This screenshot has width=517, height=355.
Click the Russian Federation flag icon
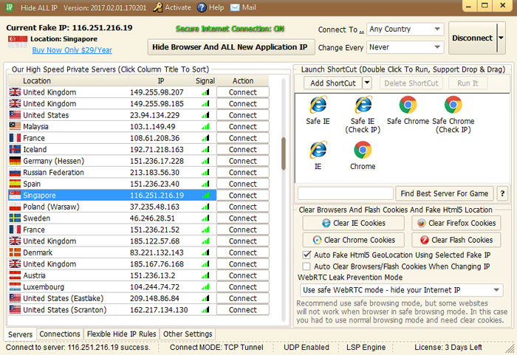tap(15, 172)
